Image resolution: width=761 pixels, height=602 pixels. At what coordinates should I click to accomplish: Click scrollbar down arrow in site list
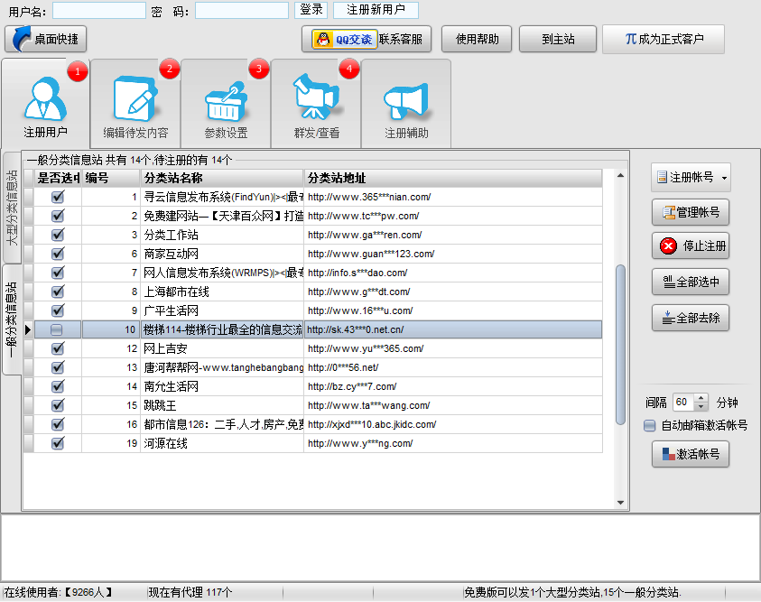coord(620,503)
